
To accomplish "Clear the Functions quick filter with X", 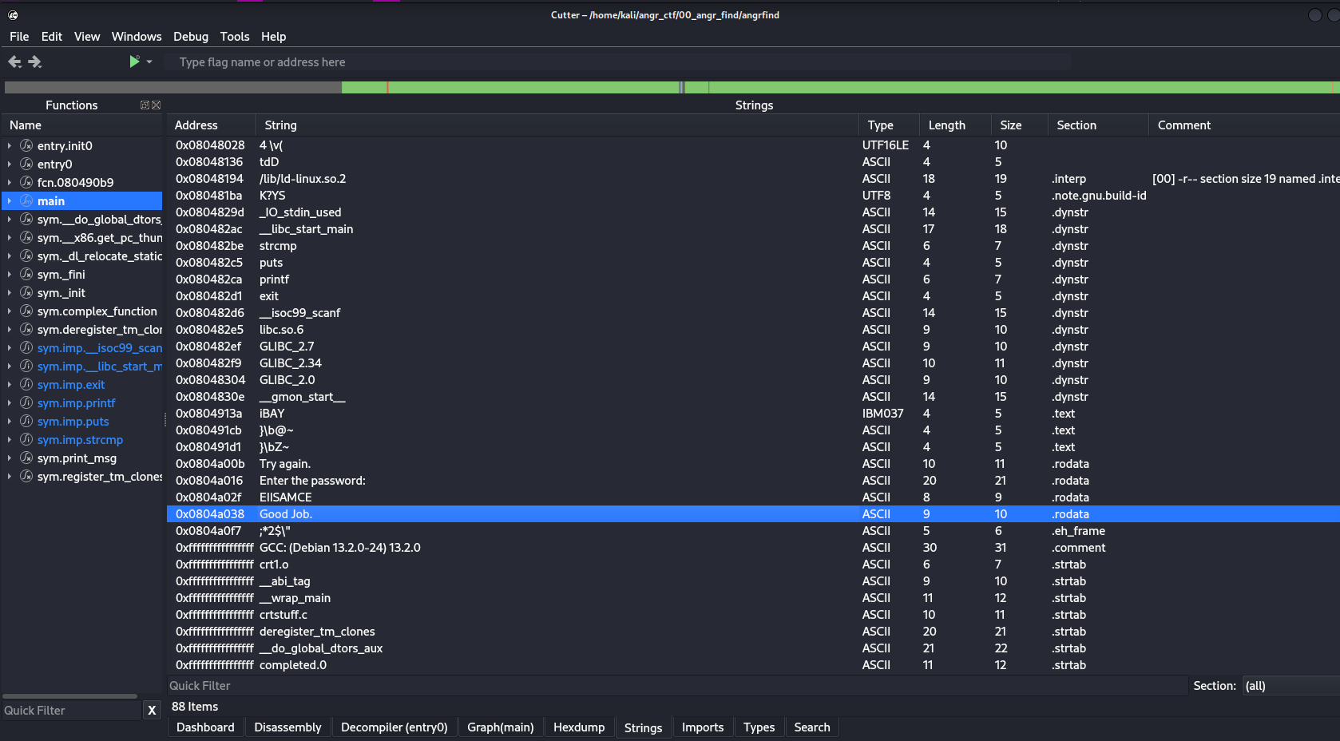I will [152, 710].
